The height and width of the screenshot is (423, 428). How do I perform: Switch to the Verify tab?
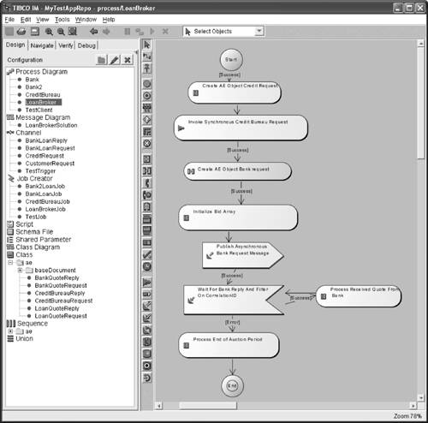tap(66, 45)
